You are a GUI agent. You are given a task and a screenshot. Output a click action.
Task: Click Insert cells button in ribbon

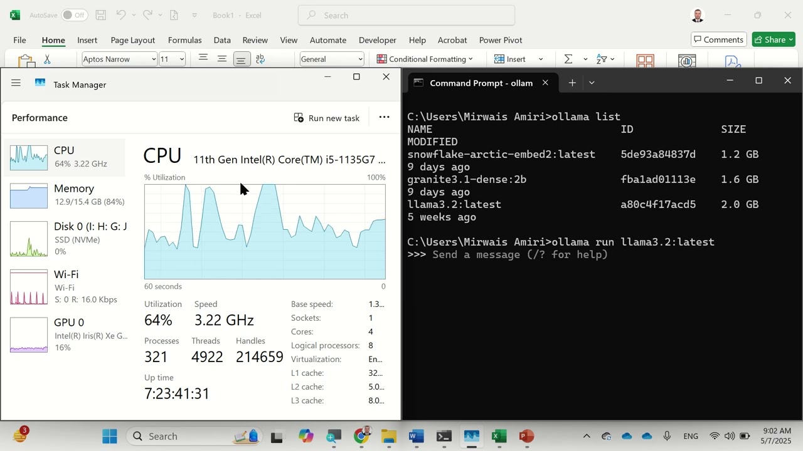click(x=510, y=59)
